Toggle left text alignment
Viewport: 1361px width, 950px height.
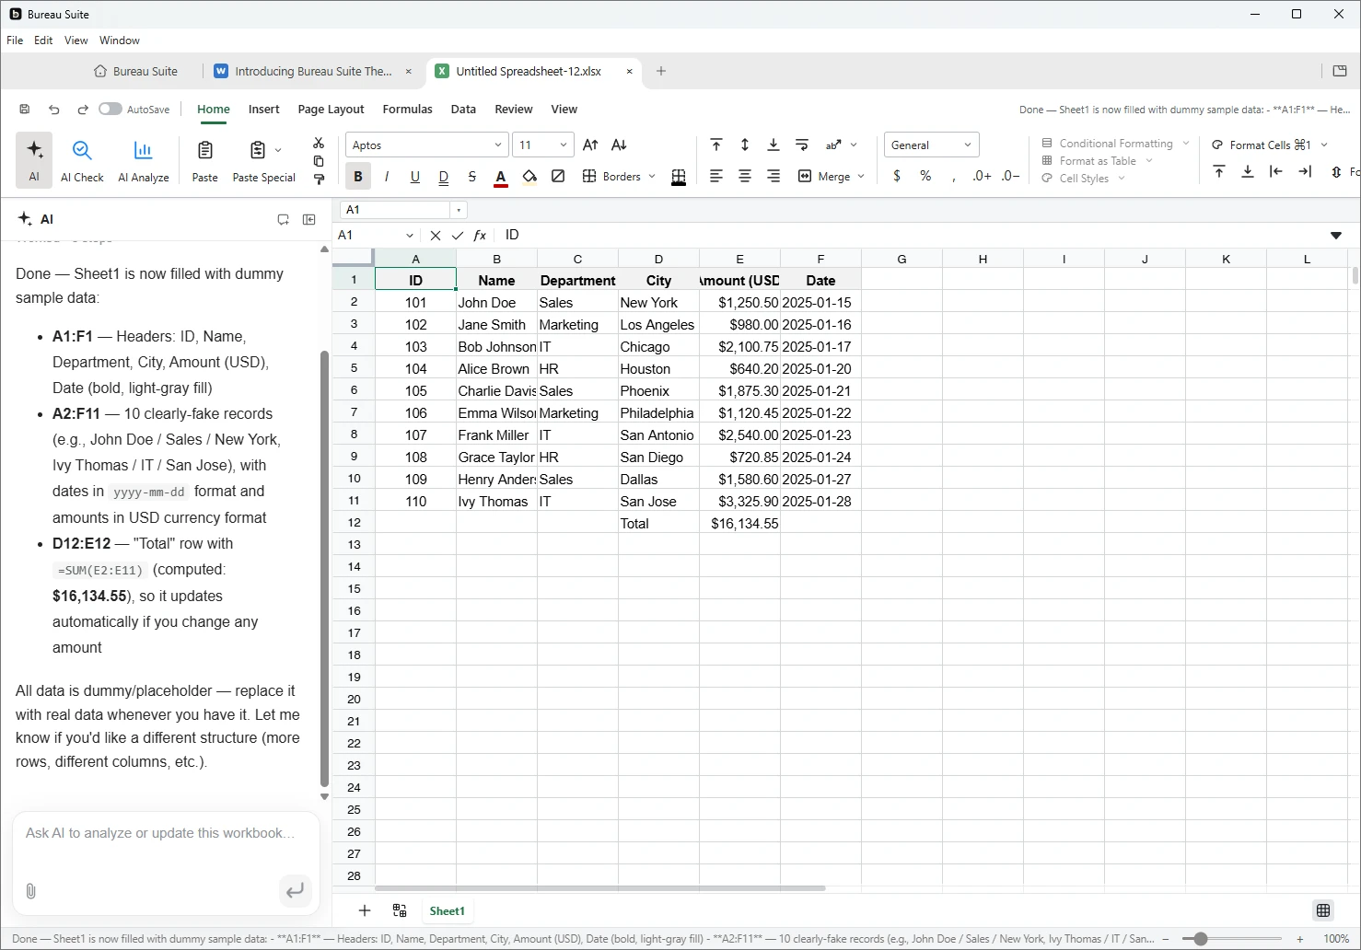click(716, 177)
